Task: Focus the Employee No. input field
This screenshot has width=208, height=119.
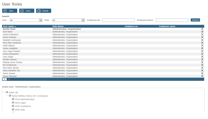Action: (119, 20)
